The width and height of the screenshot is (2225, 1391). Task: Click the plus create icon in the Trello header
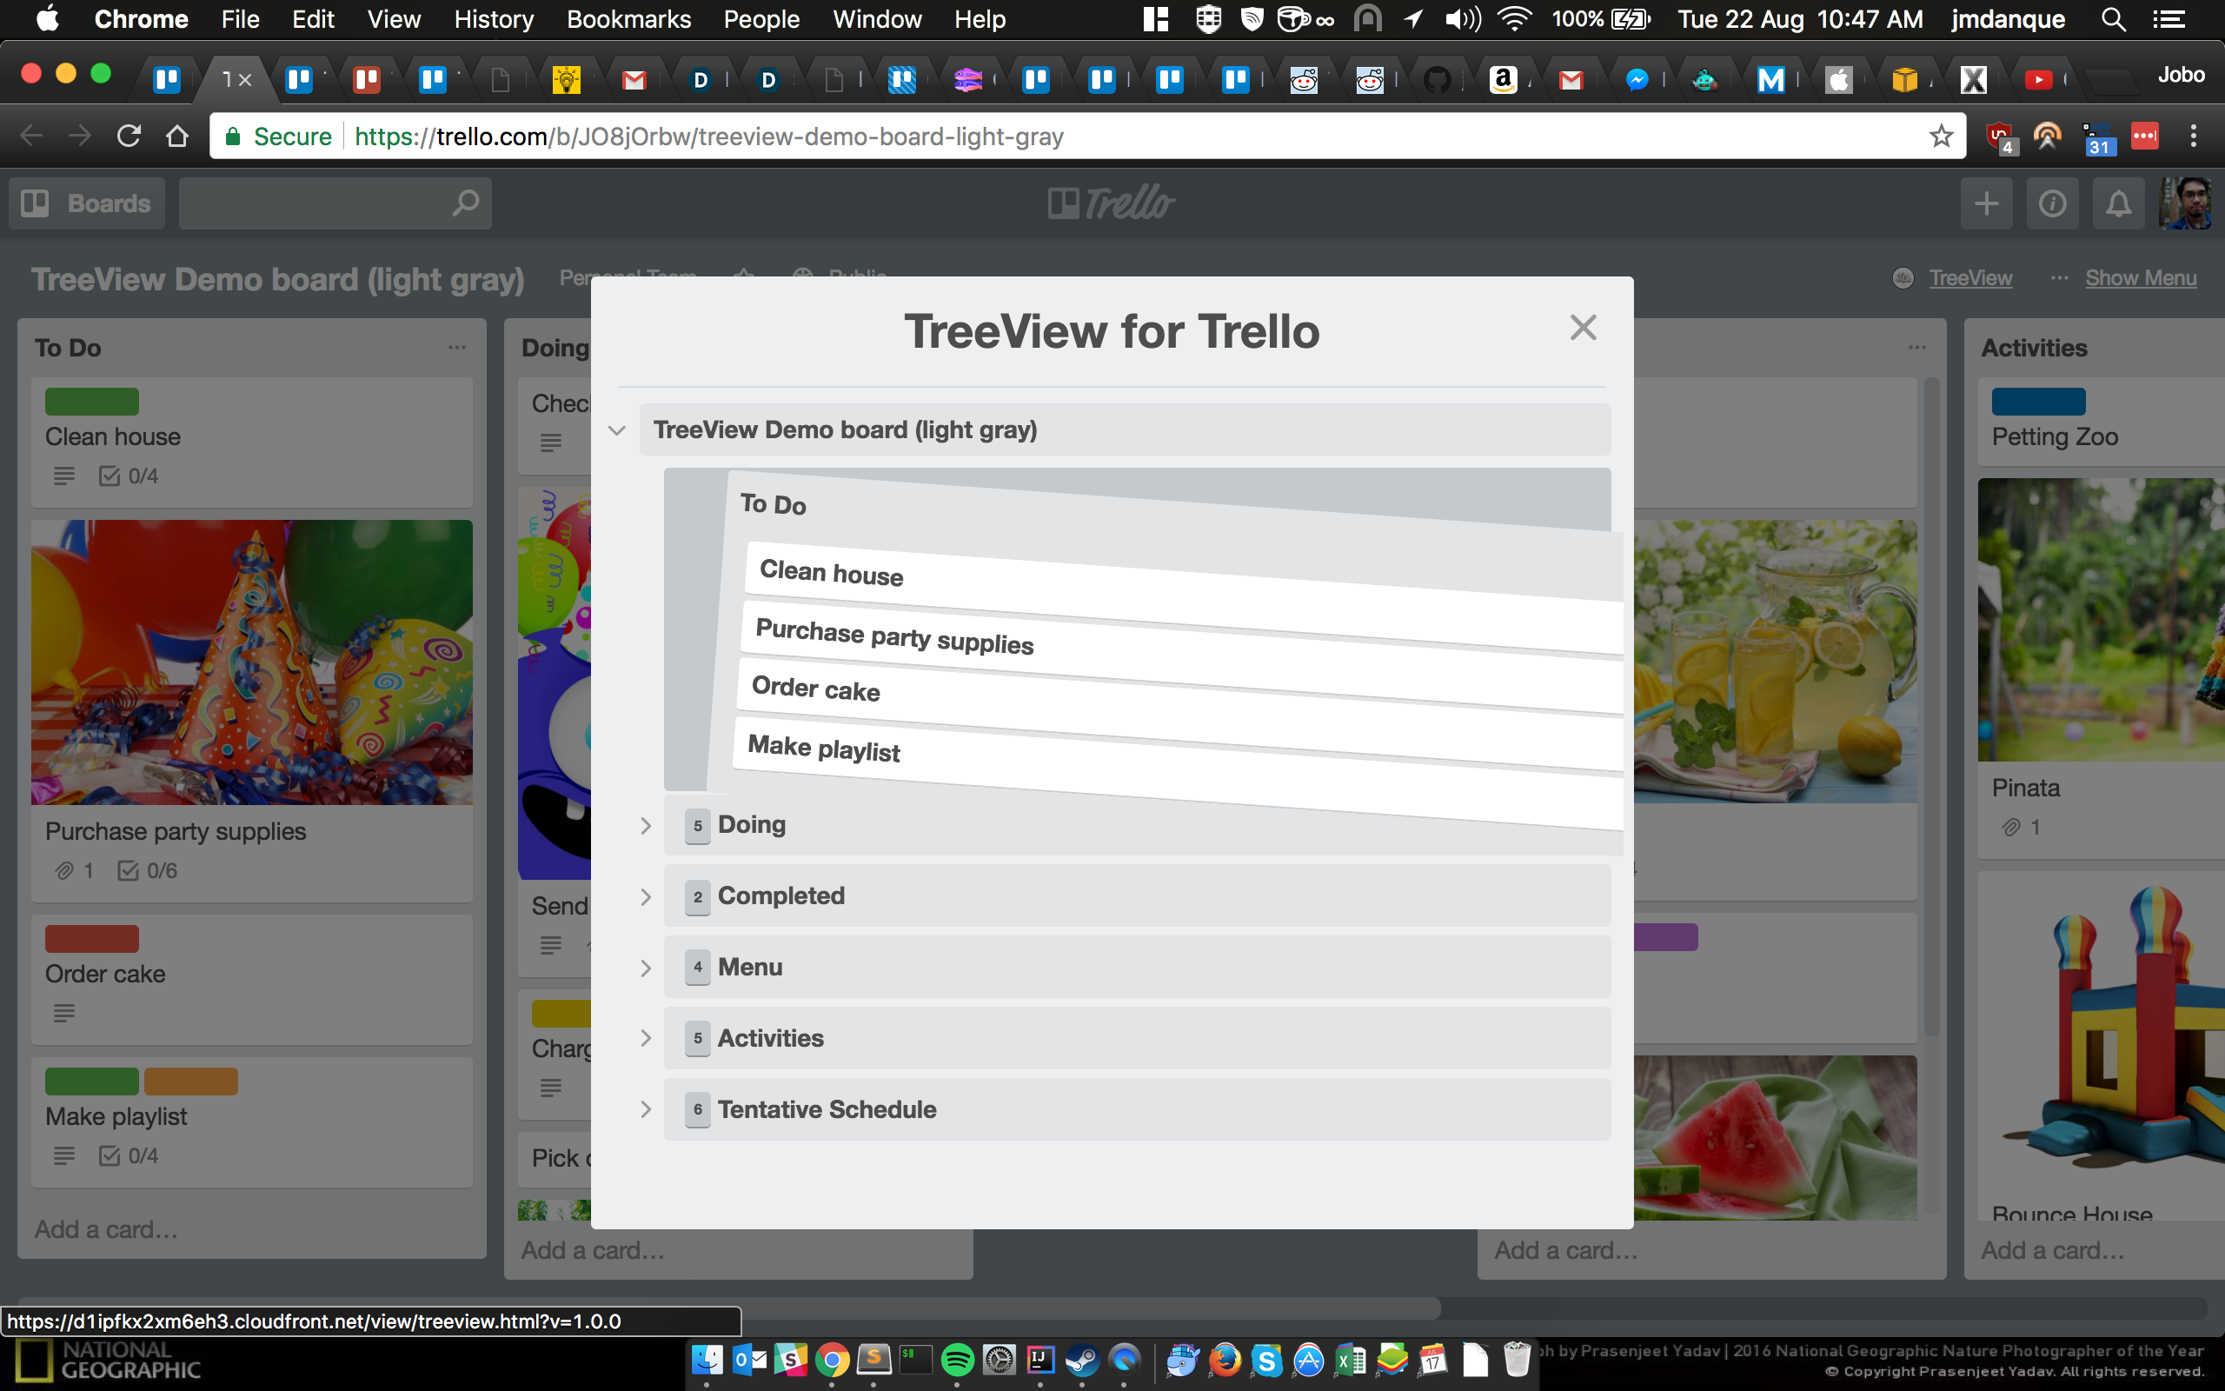tap(1986, 203)
